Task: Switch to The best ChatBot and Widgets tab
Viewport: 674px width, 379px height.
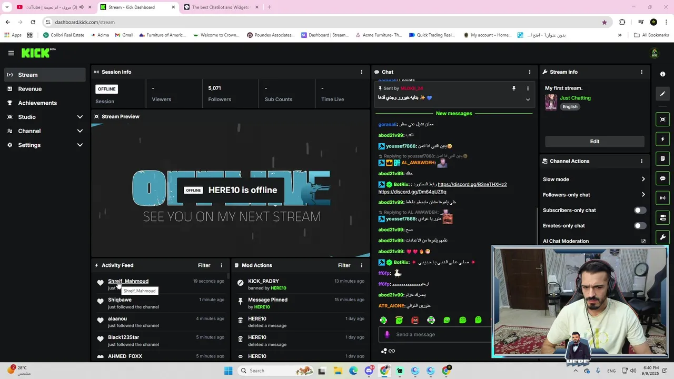Action: pyautogui.click(x=220, y=7)
